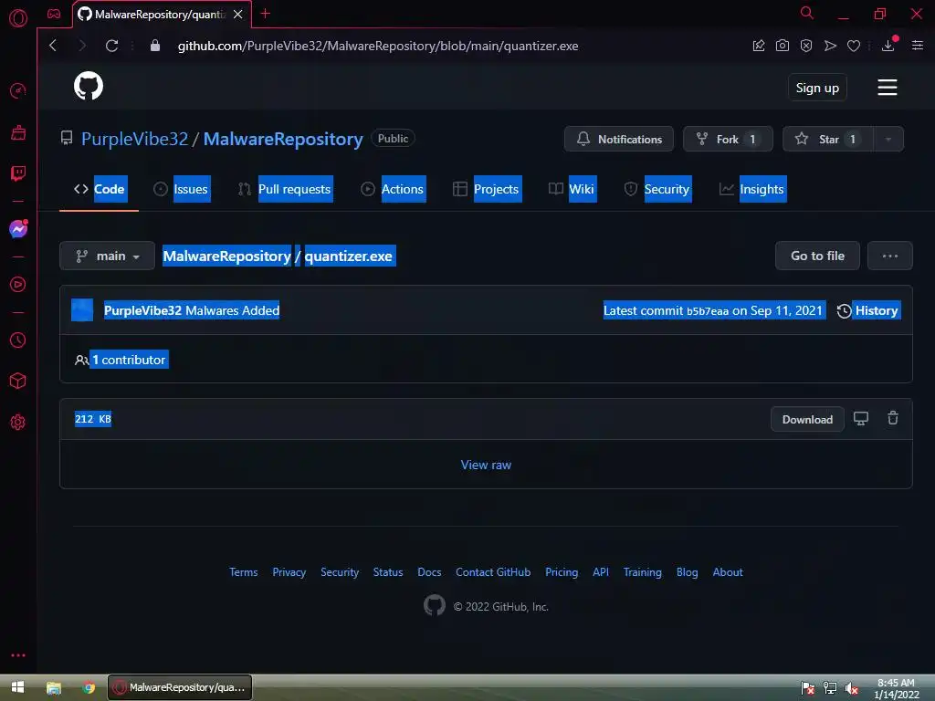Expand the main branch selector
The height and width of the screenshot is (701, 935).
pos(108,256)
